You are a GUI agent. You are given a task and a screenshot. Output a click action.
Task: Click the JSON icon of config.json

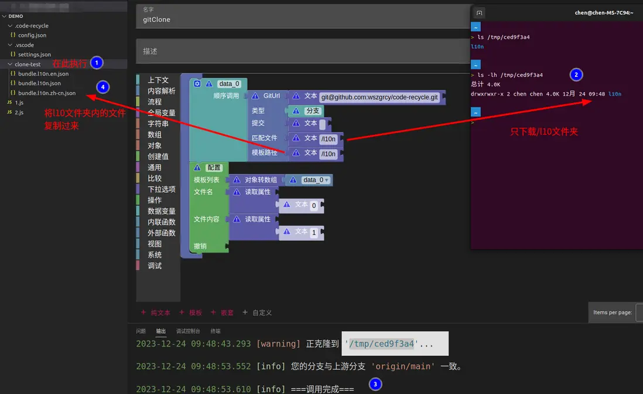(x=13, y=35)
